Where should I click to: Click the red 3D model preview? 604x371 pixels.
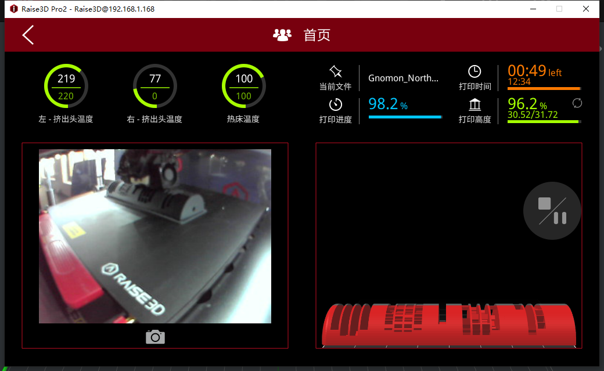[x=448, y=325]
